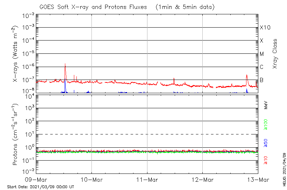Click the '(1min & 5min data)' subtitle text
Viewport: 287px width, 190px height.
185,7
